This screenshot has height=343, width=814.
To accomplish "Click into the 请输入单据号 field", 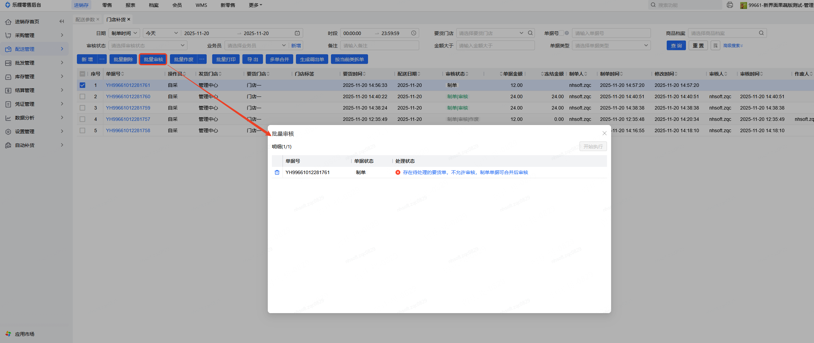I will [611, 33].
